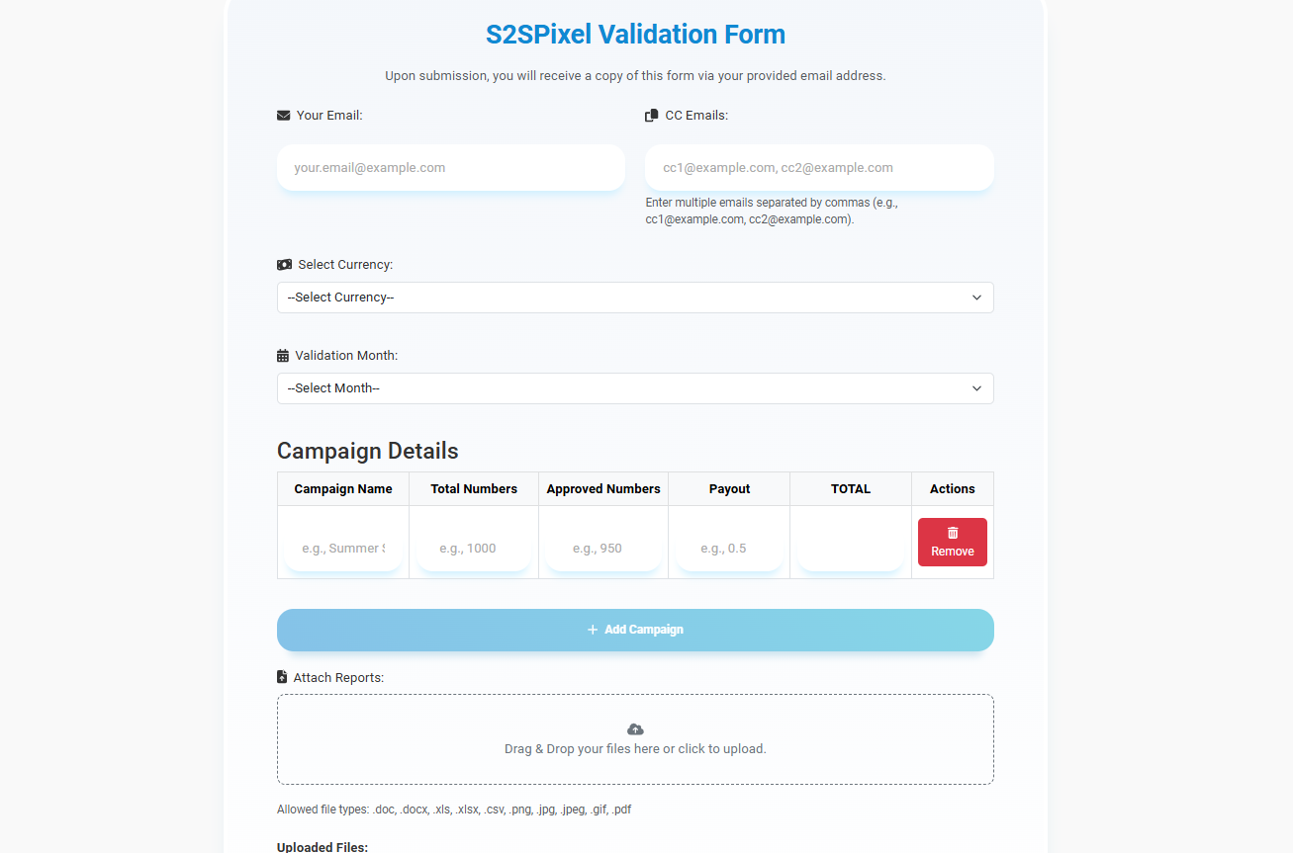Click the copy icon next to CC Emails
1293x853 pixels.
[x=651, y=115]
